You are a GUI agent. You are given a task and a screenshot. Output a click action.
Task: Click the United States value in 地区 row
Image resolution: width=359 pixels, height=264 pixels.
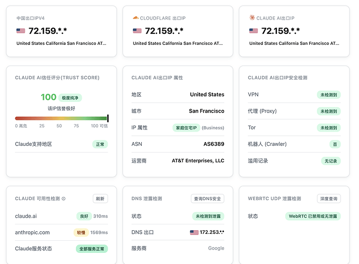pos(207,95)
